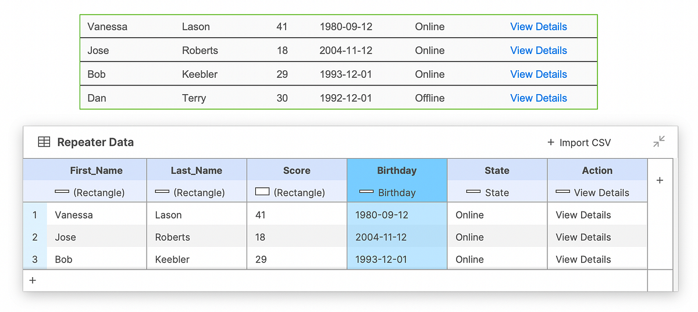The width and height of the screenshot is (698, 312).
Task: Click Terry in the preview table
Action: [x=194, y=98]
